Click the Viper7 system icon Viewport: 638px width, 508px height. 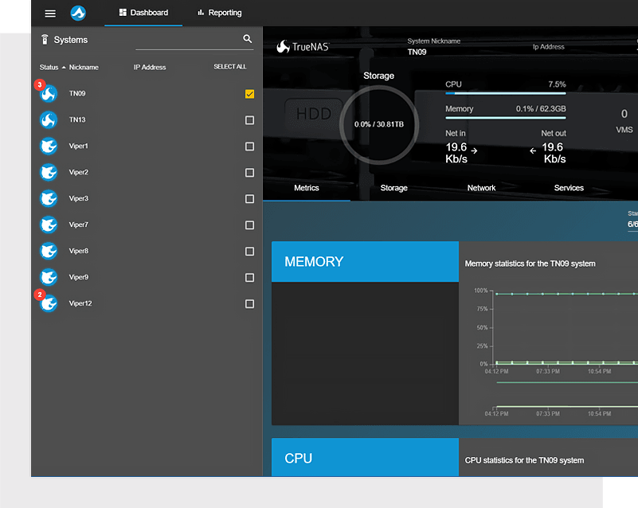49,225
